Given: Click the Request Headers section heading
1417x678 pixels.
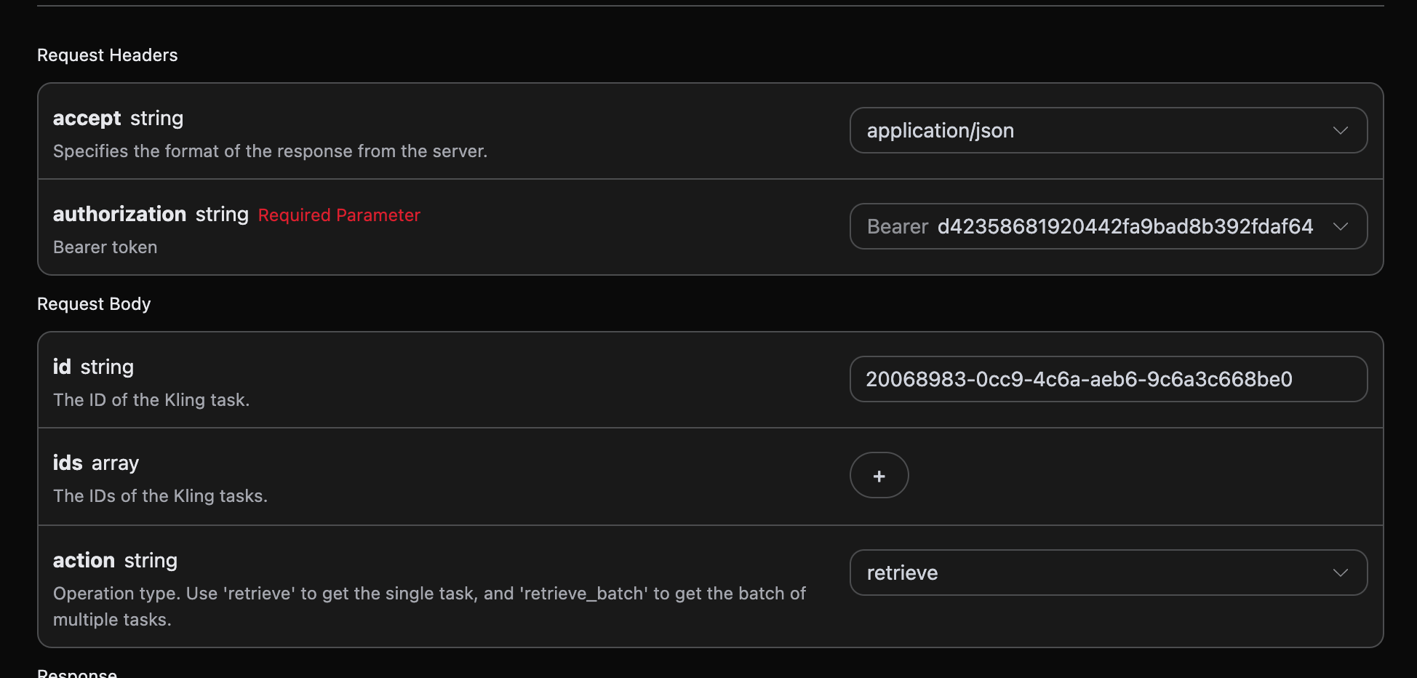Looking at the screenshot, I should [108, 55].
